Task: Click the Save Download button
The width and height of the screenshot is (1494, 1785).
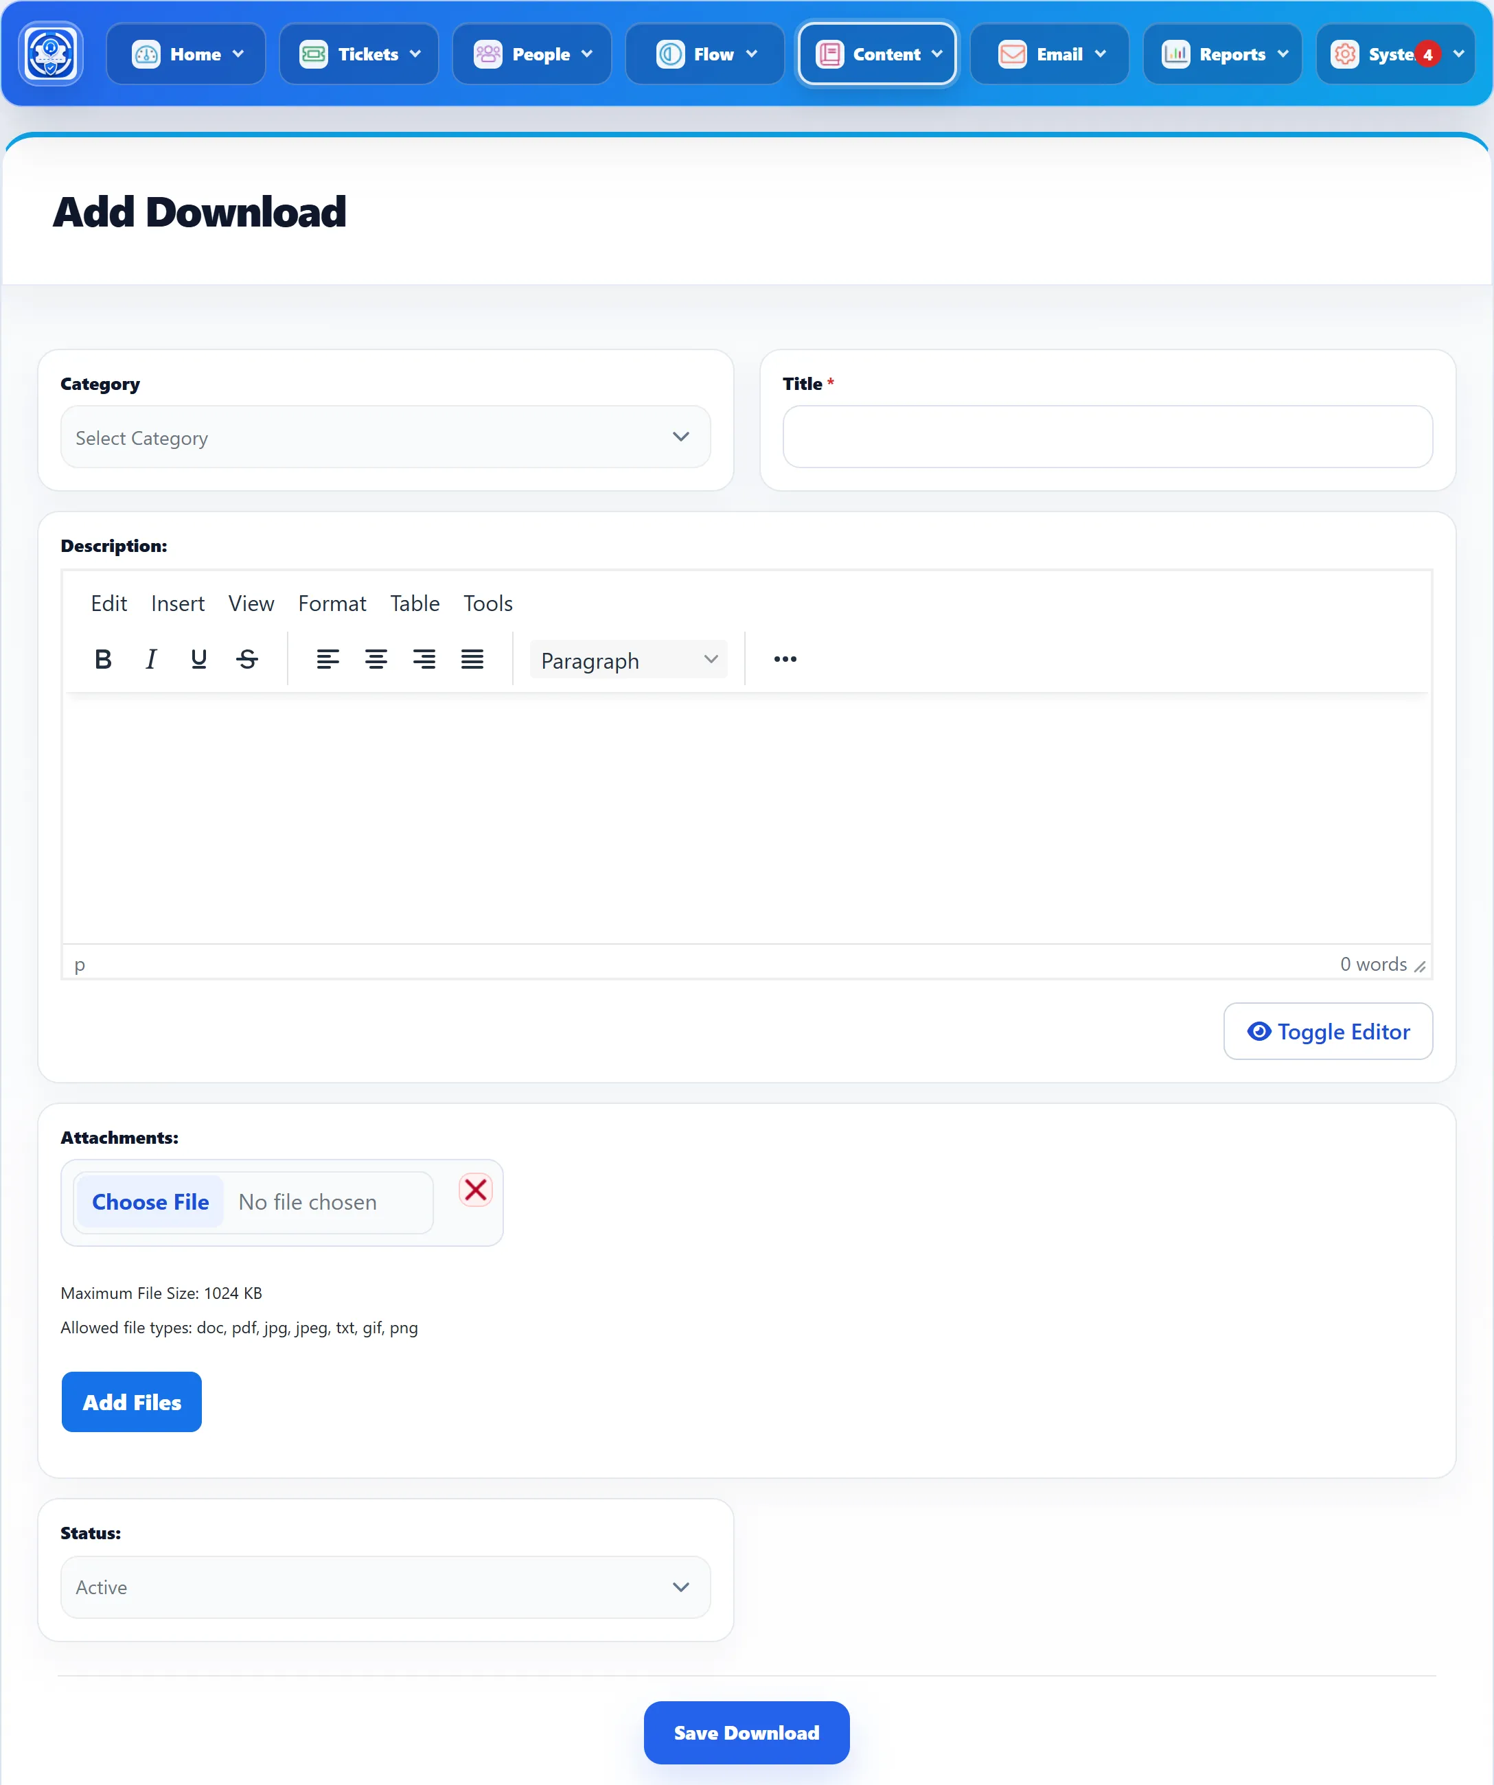Action: click(x=747, y=1732)
